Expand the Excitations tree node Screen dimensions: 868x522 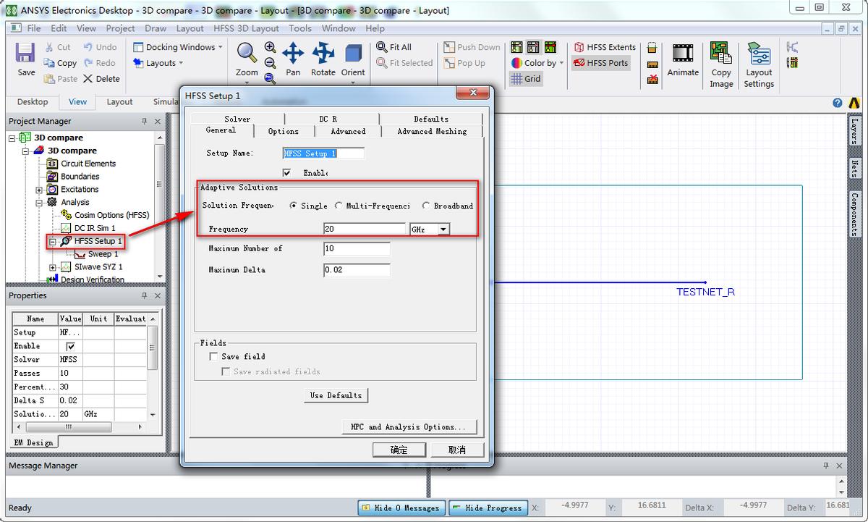(39, 190)
